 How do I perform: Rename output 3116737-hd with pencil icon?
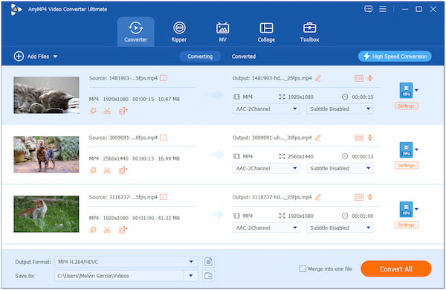(x=318, y=197)
